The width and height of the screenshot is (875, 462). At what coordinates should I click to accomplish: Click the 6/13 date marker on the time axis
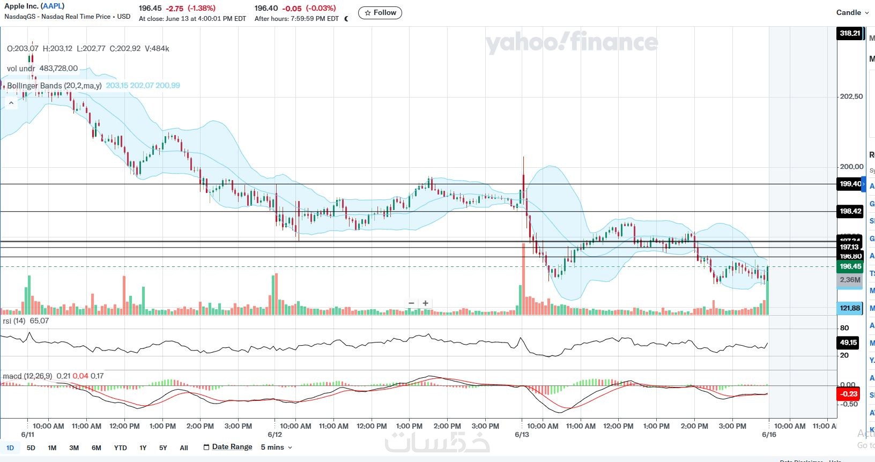522,435
